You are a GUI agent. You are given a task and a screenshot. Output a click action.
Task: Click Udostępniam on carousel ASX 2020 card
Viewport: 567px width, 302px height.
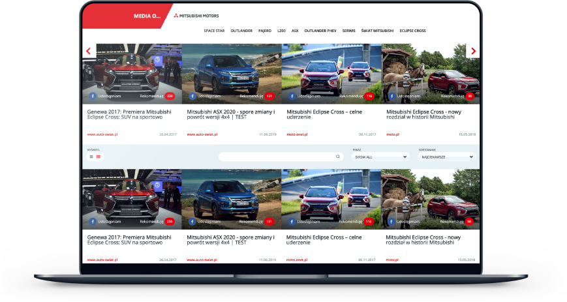click(209, 96)
